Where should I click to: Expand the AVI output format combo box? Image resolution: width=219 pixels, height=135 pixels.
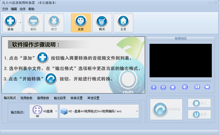point(137,111)
